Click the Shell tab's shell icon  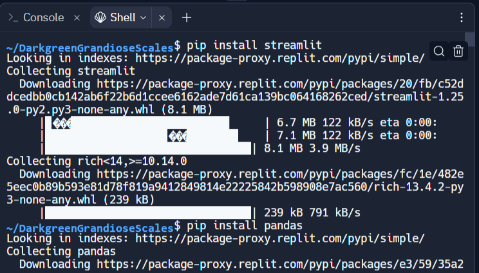coord(99,17)
